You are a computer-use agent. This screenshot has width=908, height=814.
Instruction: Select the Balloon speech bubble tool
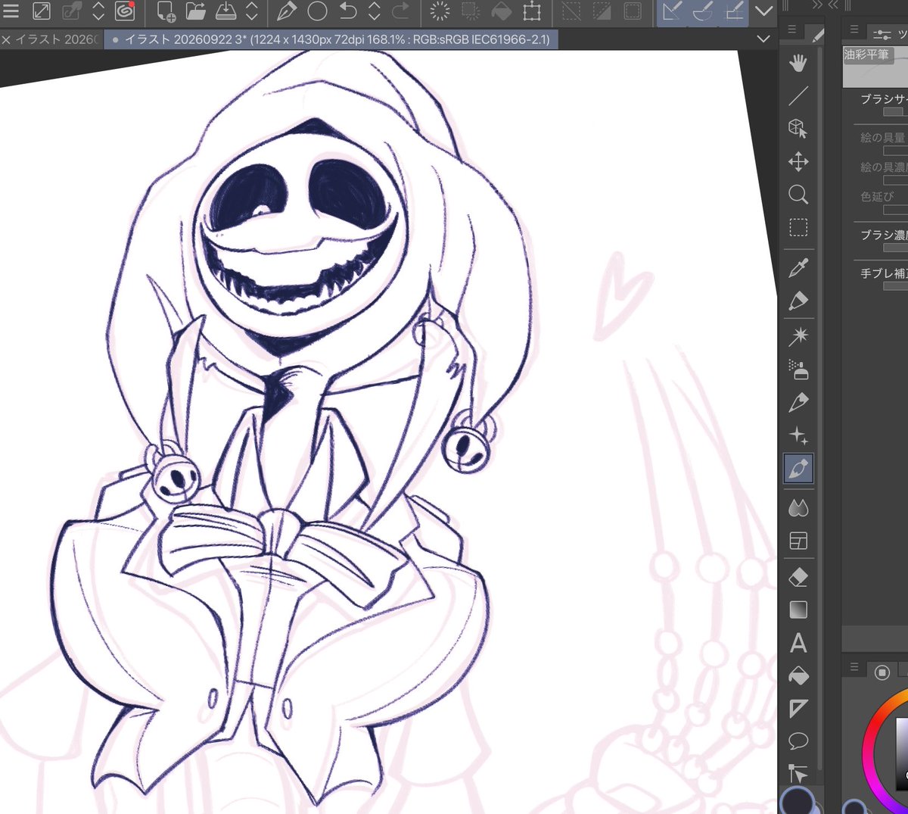[798, 741]
